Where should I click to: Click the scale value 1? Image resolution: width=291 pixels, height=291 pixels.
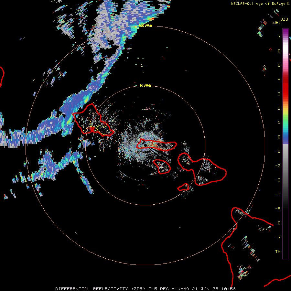pyautogui.click(x=279, y=123)
